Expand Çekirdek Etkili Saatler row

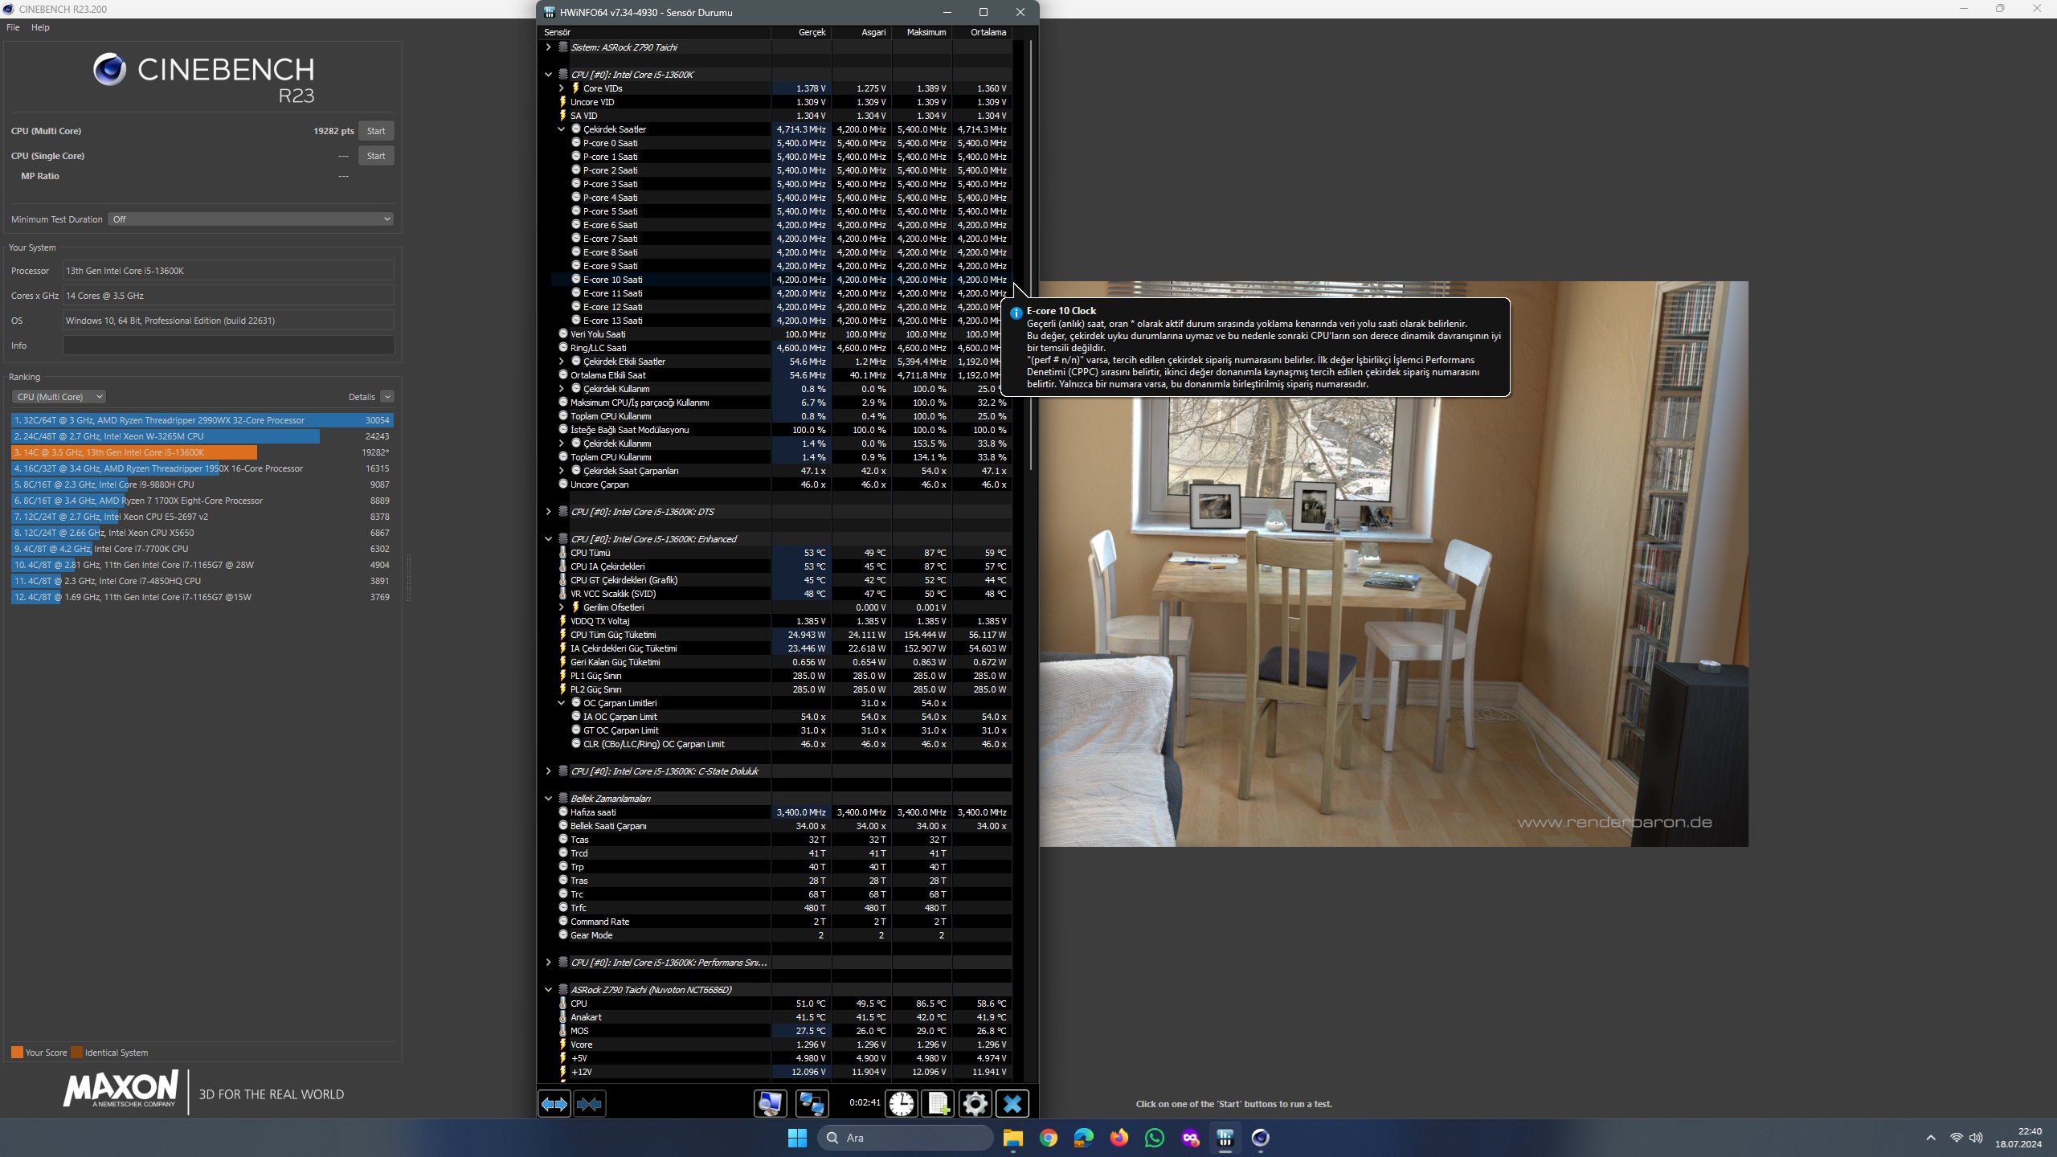point(562,362)
